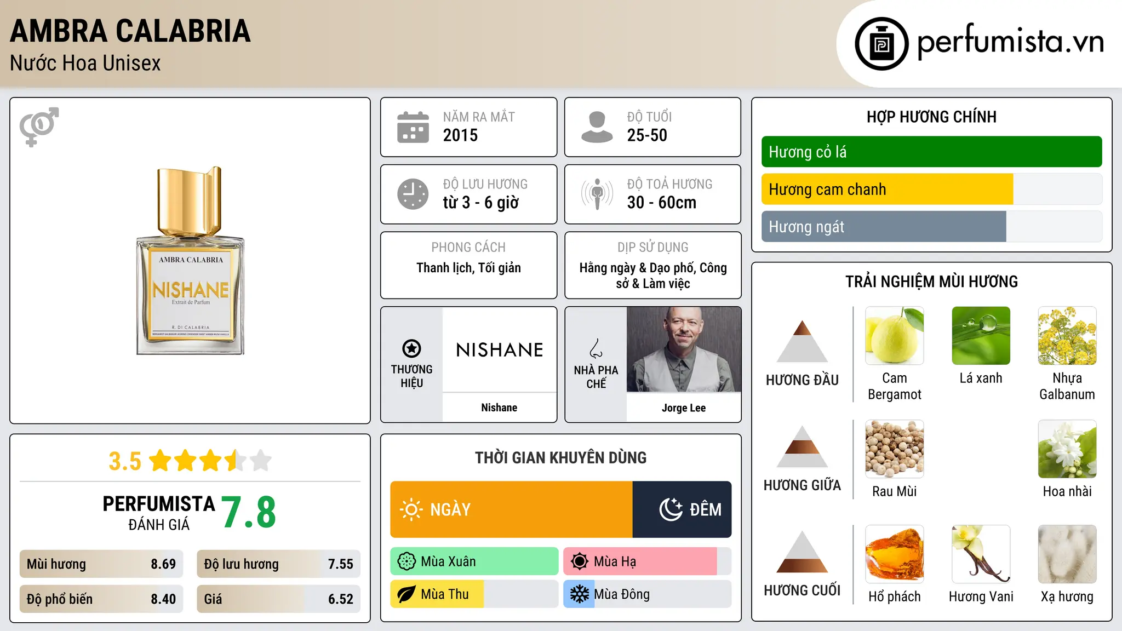Click the calendar icon beside Năm ra mắt

tap(413, 127)
